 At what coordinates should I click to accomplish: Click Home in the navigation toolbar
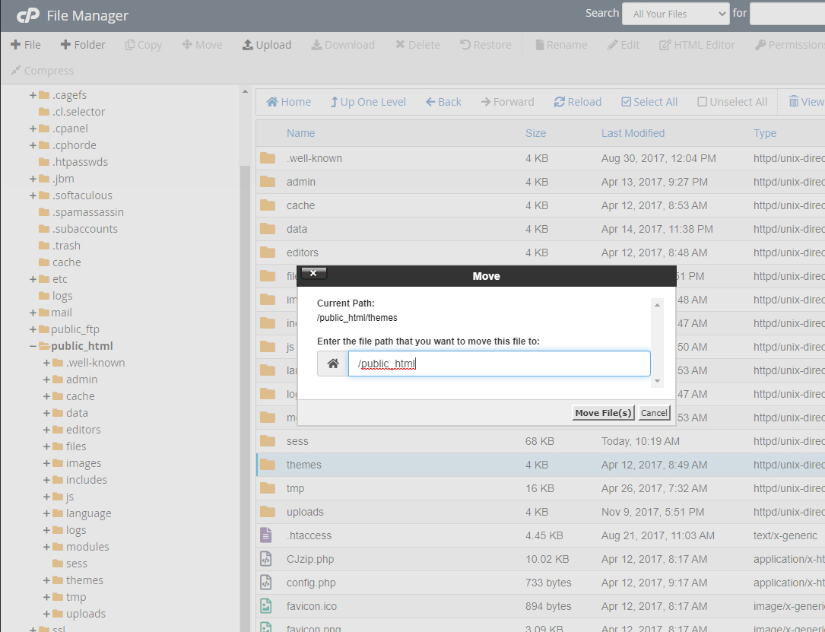pos(288,101)
